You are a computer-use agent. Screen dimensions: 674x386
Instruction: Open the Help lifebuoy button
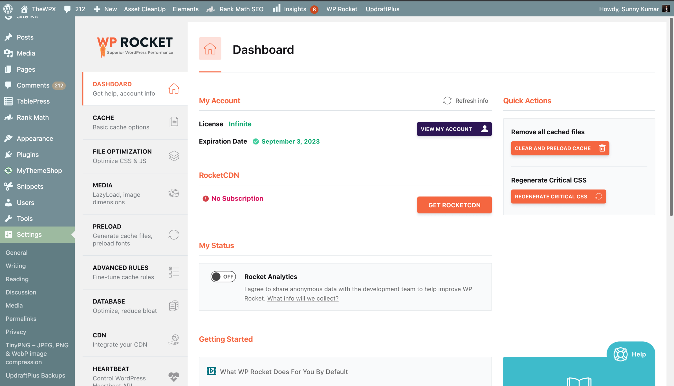point(630,354)
